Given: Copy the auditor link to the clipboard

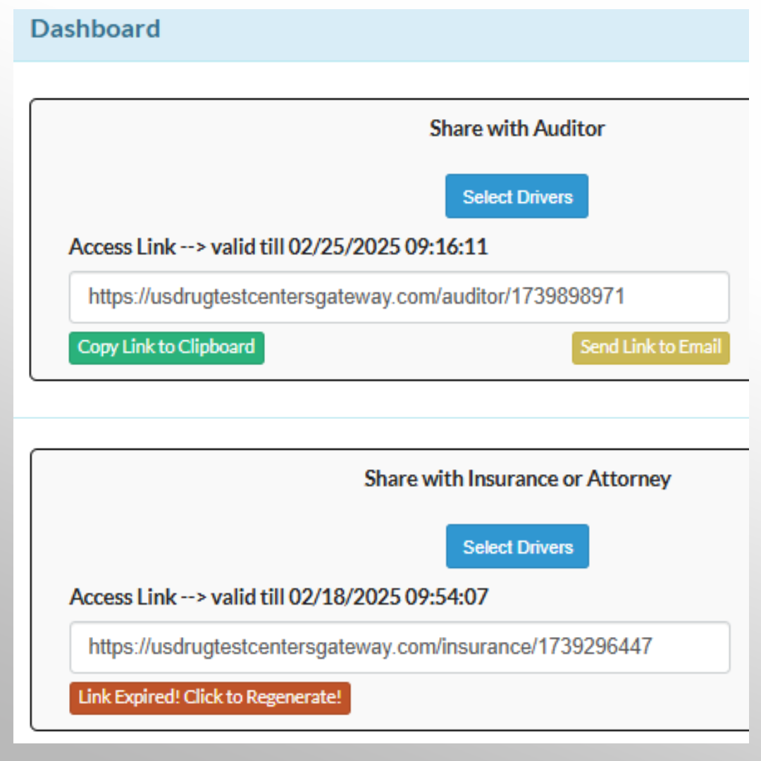Looking at the screenshot, I should tap(166, 347).
